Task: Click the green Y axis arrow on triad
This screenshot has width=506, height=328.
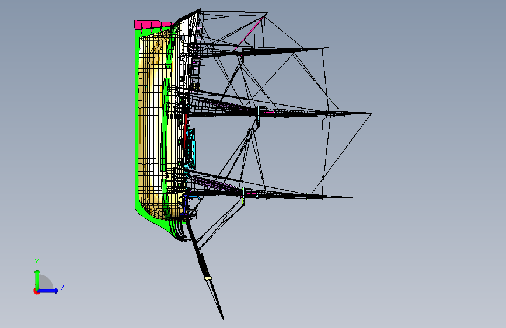Action: click(x=37, y=280)
